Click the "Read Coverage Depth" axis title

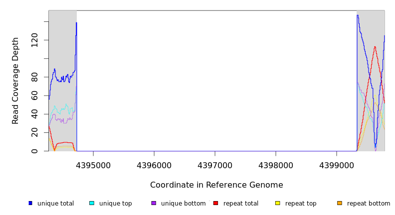[15, 81]
